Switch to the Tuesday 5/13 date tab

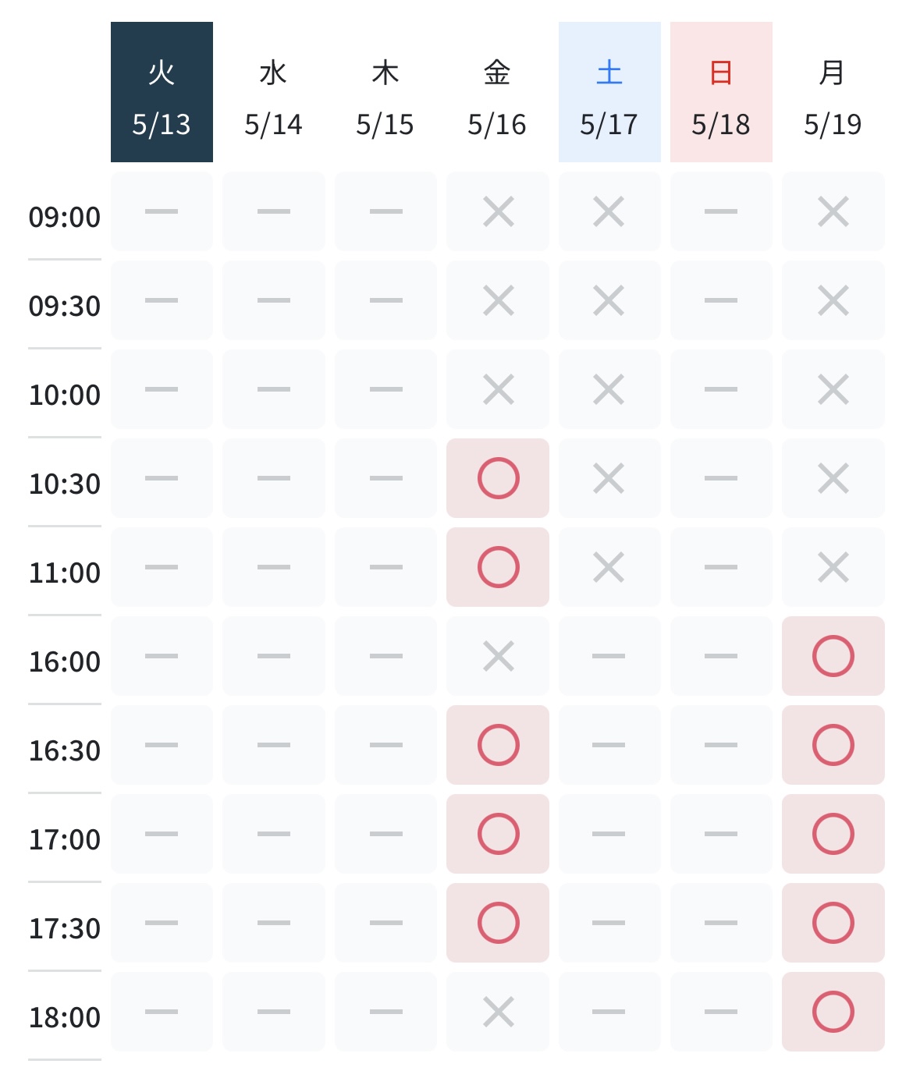click(x=162, y=92)
